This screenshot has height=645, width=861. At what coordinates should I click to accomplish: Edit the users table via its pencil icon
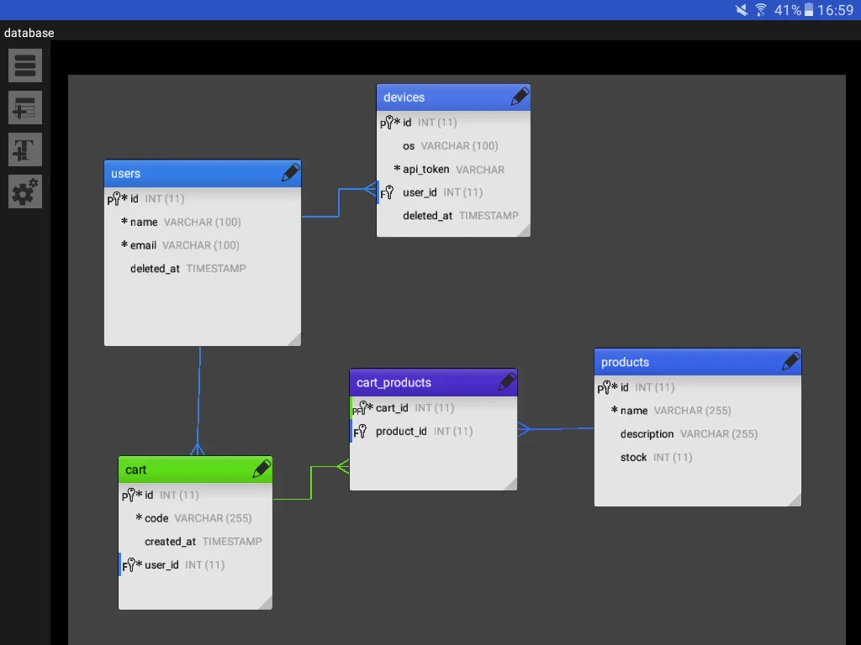290,173
